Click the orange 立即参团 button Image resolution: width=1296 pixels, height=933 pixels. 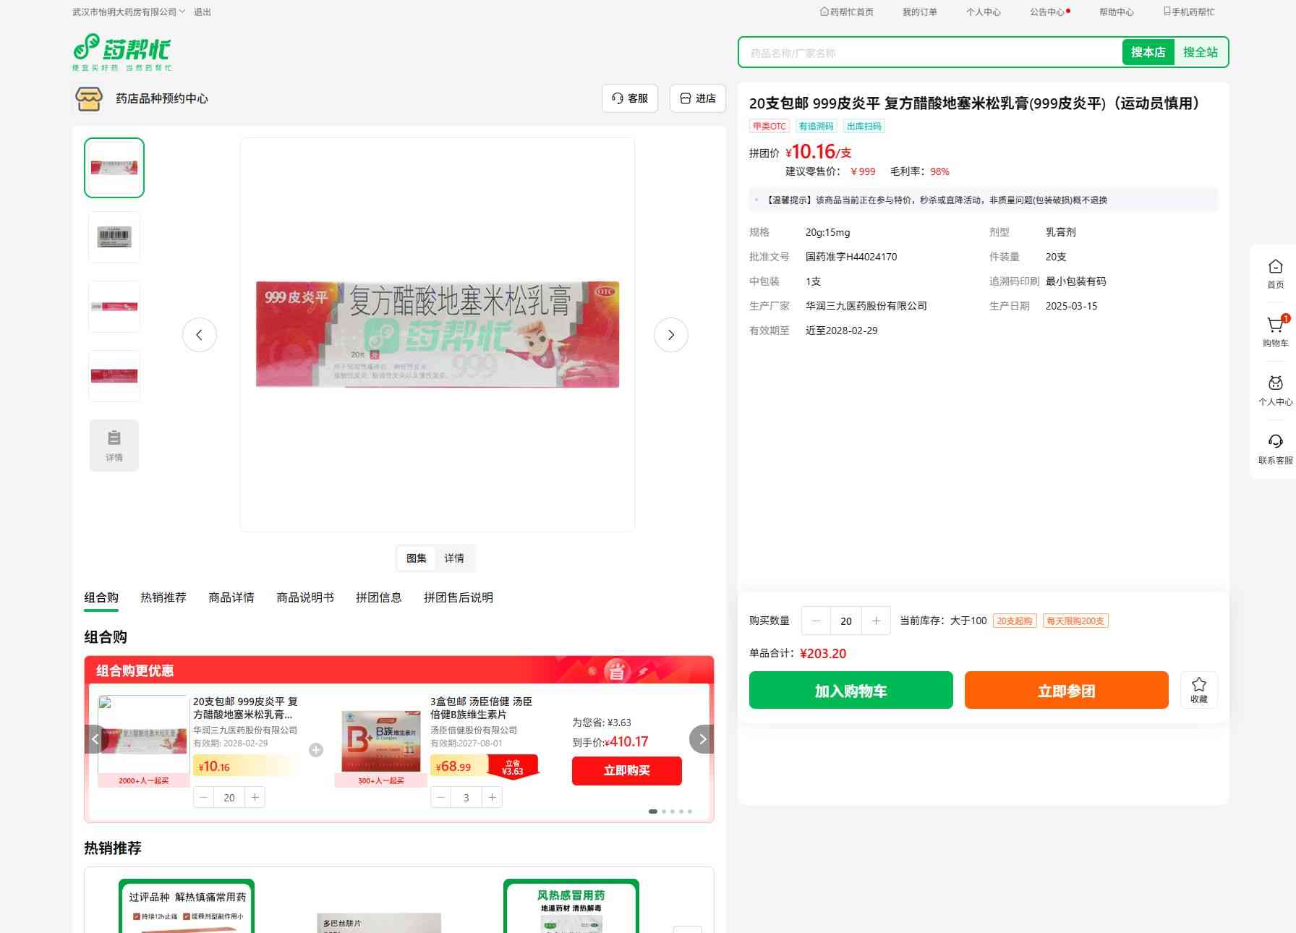[x=1066, y=690]
